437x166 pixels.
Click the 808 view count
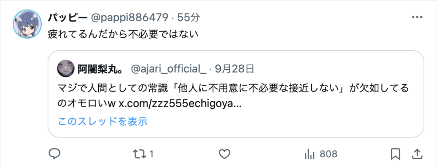(x=328, y=154)
